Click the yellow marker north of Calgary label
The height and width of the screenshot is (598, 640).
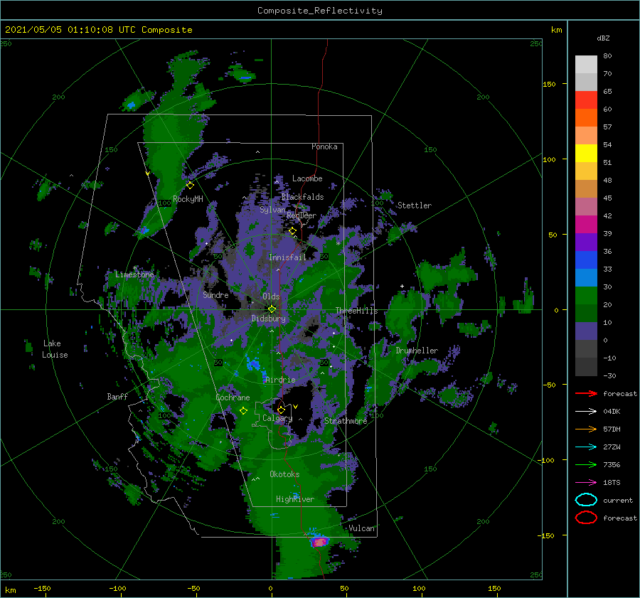[281, 410]
